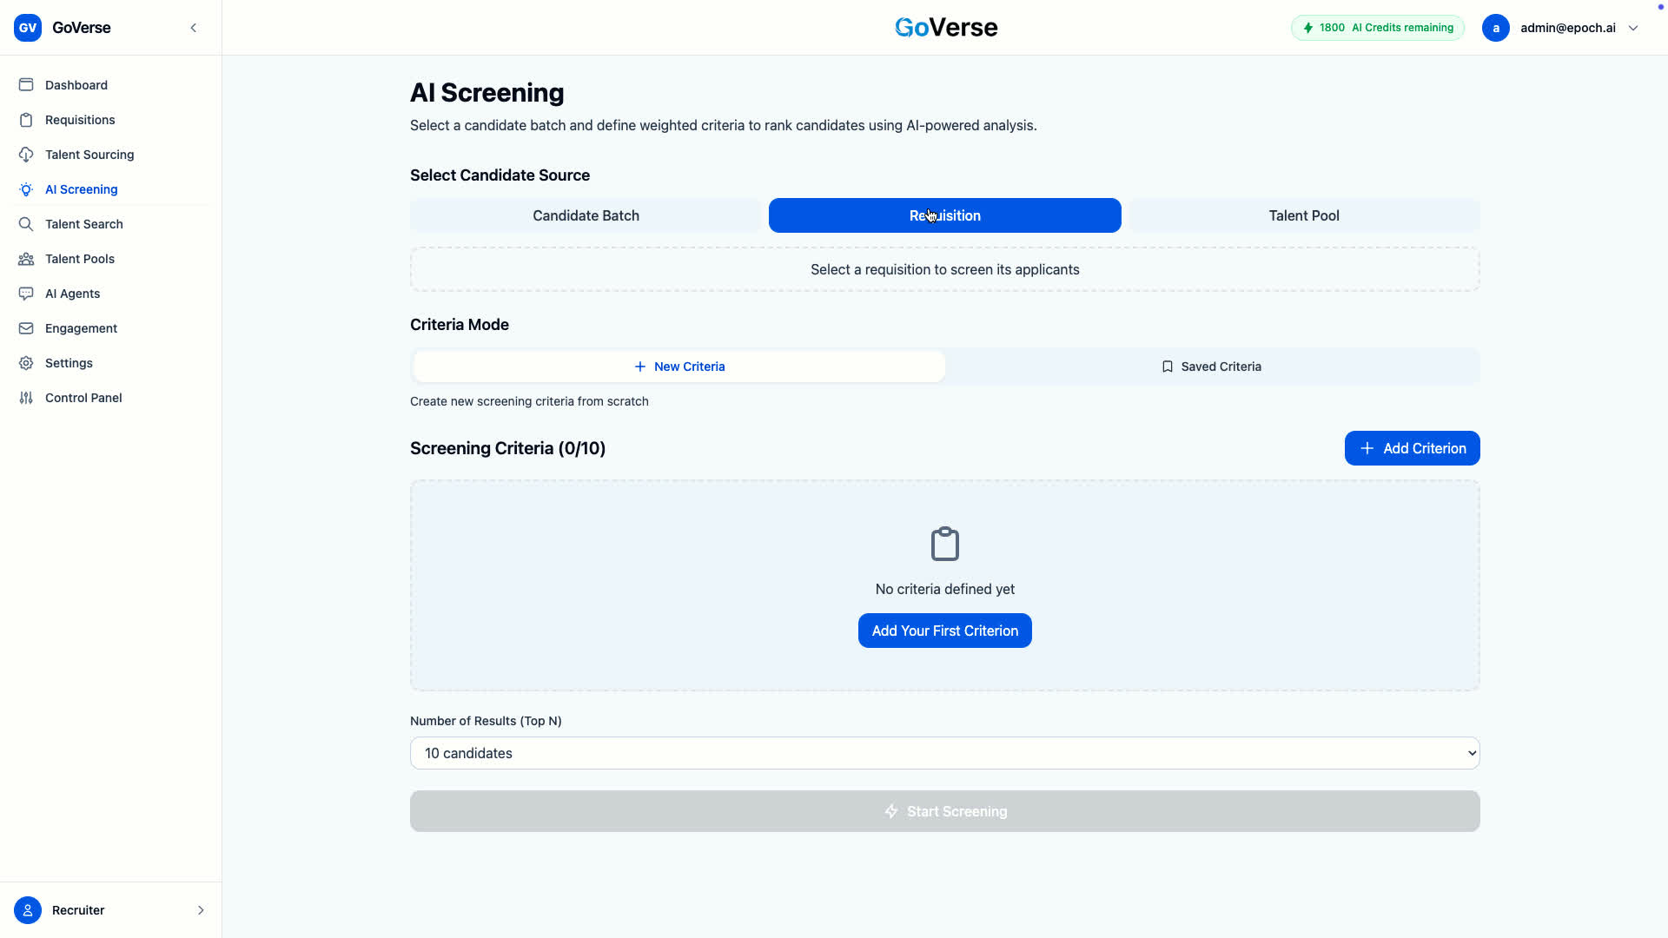
Task: Click the Control Panel sliders icon
Action: coord(26,398)
